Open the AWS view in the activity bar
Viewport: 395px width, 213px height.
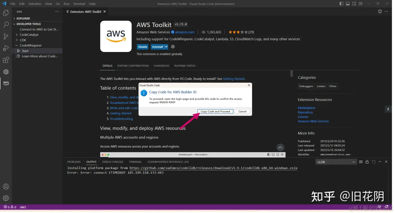[x=6, y=83]
